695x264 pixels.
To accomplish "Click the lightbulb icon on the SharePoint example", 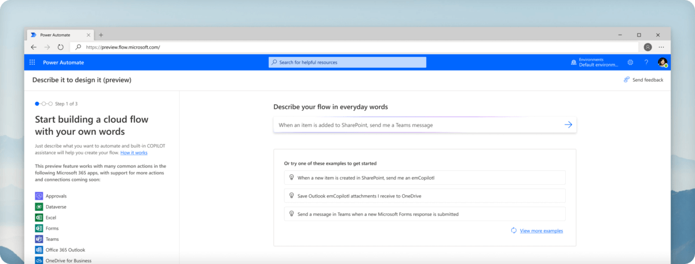I will pos(292,178).
